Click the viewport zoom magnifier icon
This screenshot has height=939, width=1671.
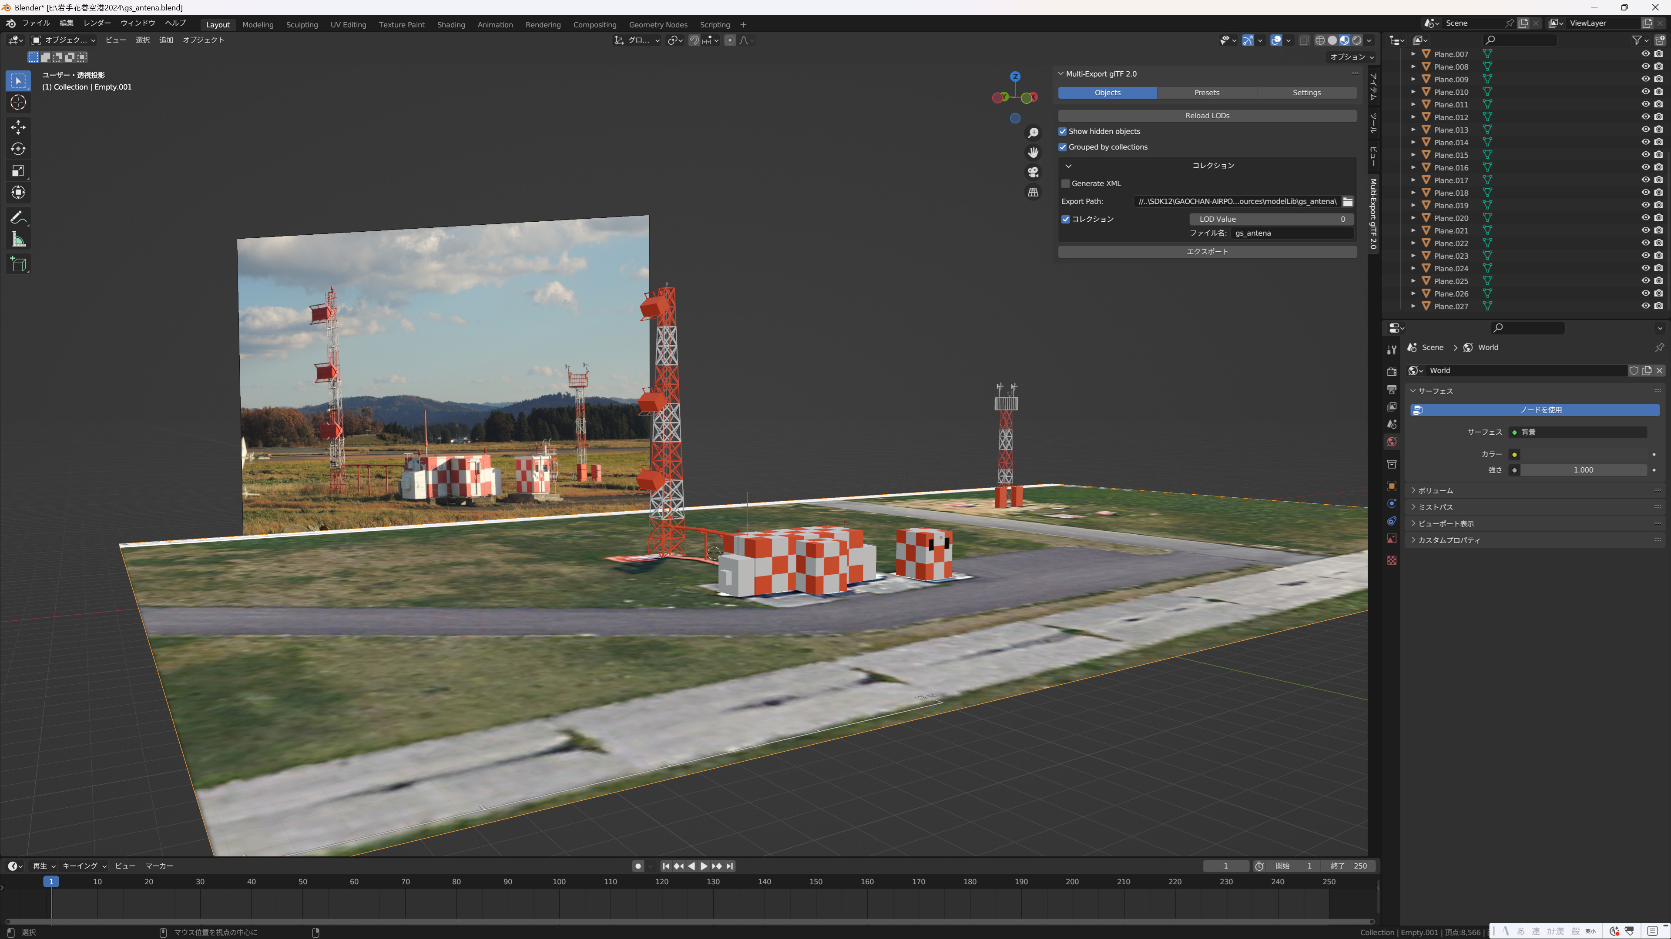pos(1033,133)
